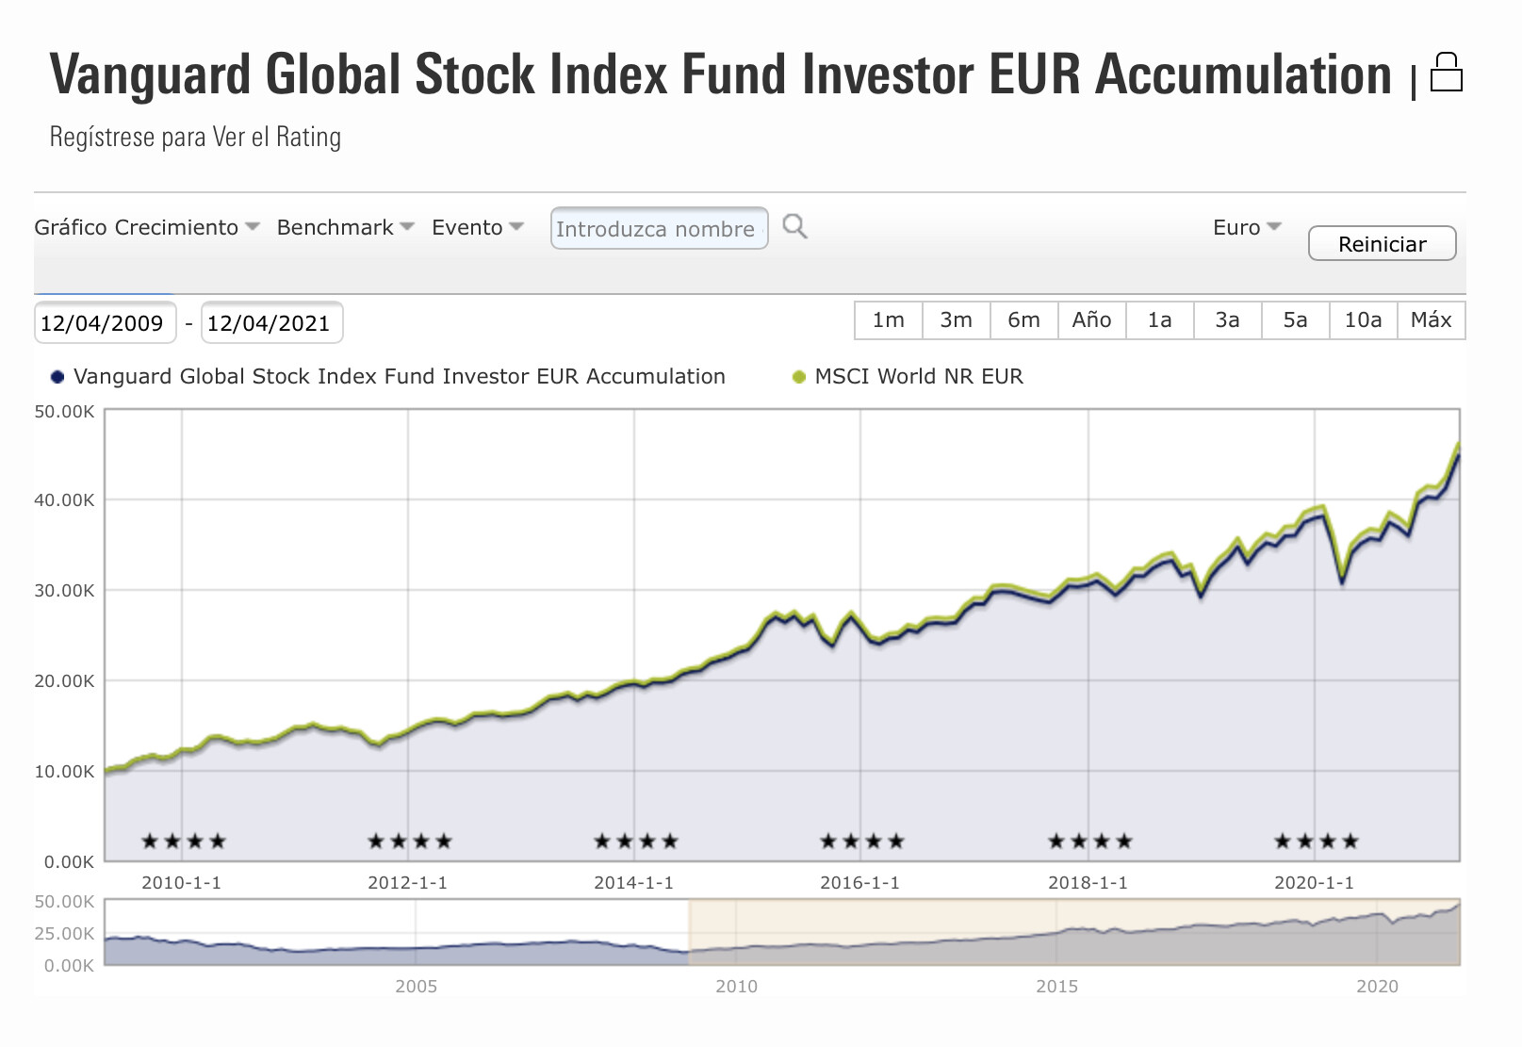This screenshot has height=1047, width=1522.
Task: Switch to the Máx time range
Action: coord(1432,320)
